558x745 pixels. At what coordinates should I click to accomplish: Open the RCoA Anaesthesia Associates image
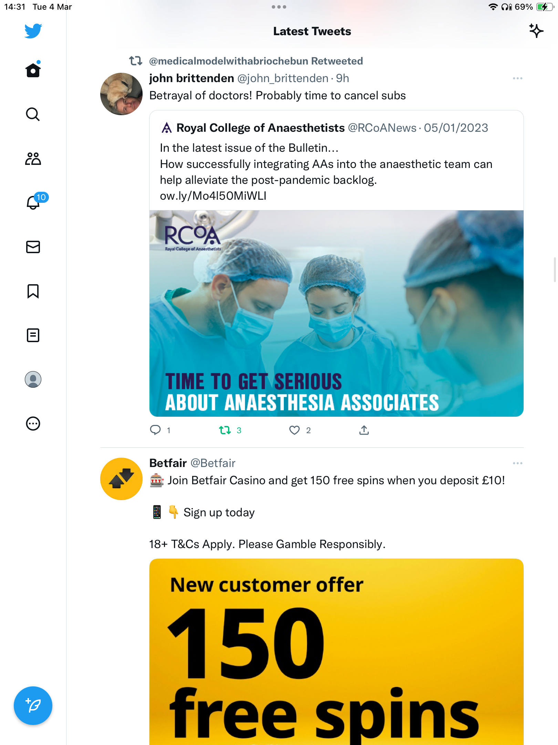336,314
